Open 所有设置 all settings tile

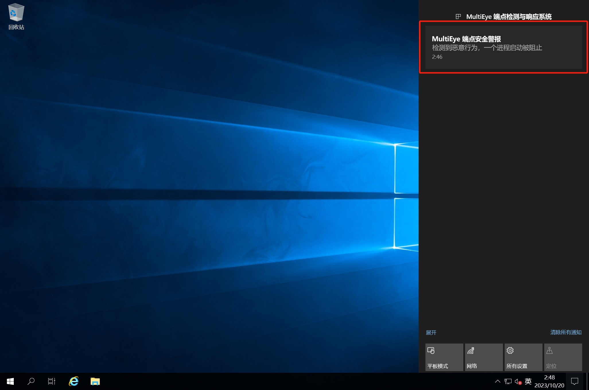pos(523,357)
